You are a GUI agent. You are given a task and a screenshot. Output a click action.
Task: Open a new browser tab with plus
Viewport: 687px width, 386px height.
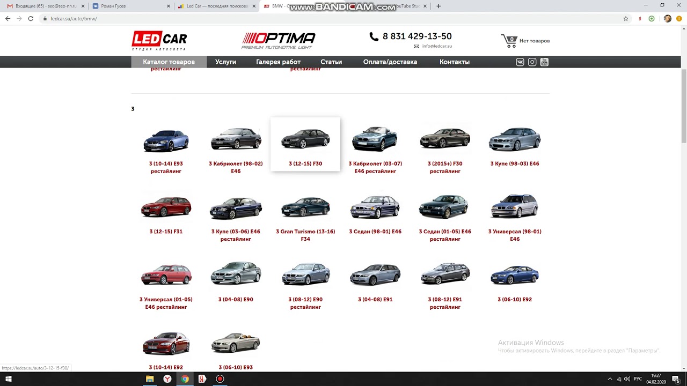[x=438, y=6]
